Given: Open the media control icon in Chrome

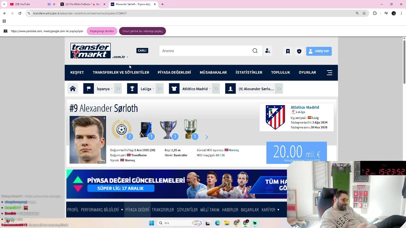Looking at the screenshot, I should [x=386, y=13].
